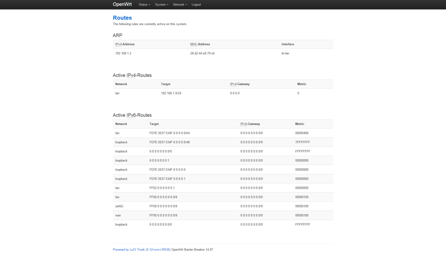Viewport: 446px width, 253px height.
Task: Select target 192.168.1.0/24
Action: [x=171, y=93]
